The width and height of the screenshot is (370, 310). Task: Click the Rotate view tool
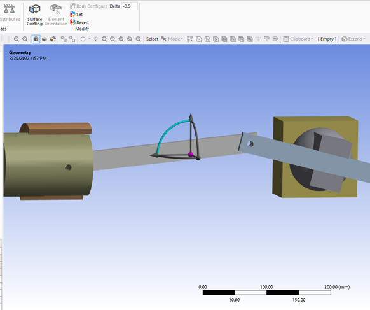click(x=83, y=39)
